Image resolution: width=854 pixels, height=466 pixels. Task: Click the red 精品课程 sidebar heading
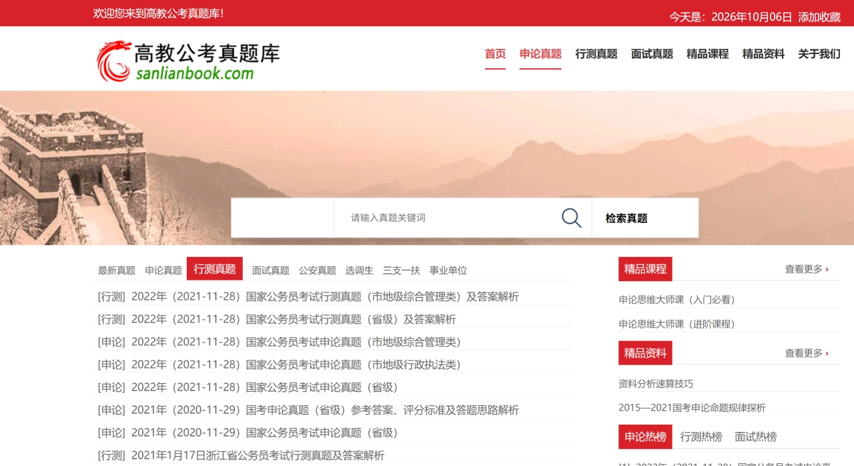pos(645,269)
